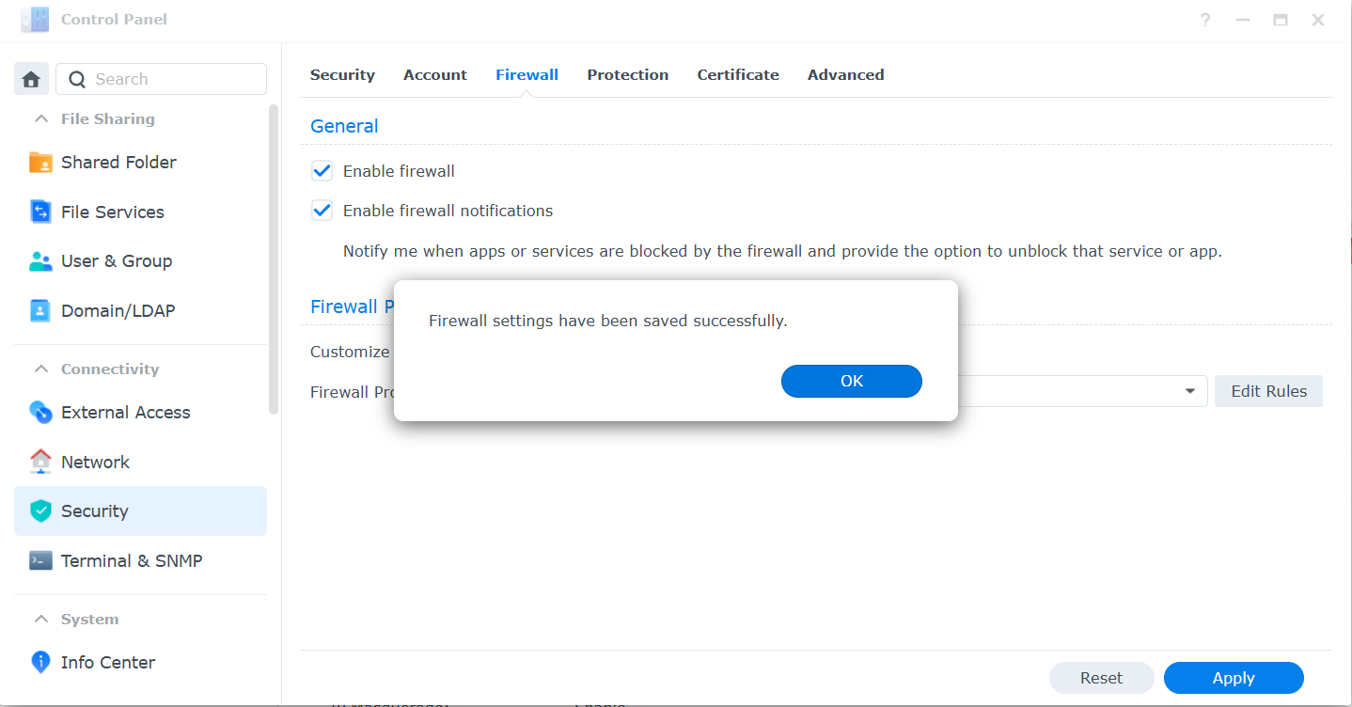Select the User & Group icon
The width and height of the screenshot is (1352, 707).
click(x=40, y=261)
